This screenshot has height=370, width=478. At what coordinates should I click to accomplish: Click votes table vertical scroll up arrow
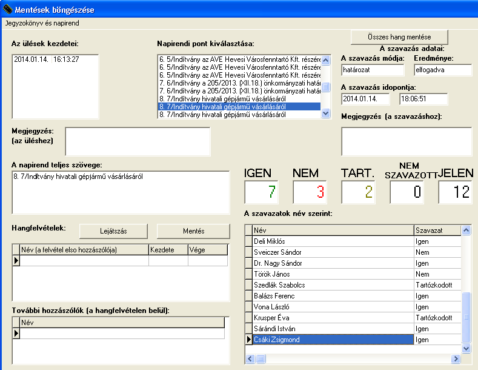tap(466, 230)
